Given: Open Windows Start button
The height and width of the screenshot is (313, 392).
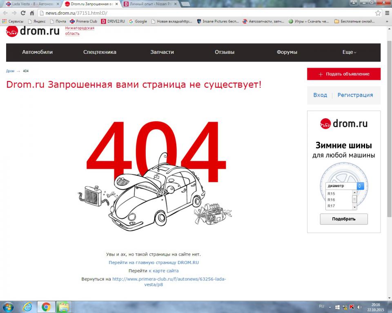Looking at the screenshot, I should click(x=7, y=307).
